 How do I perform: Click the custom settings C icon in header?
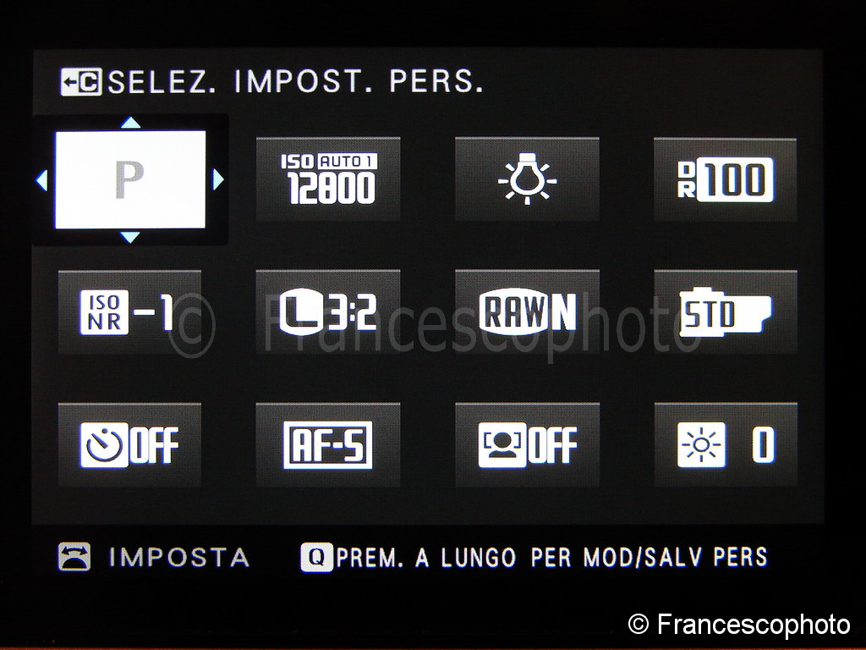pyautogui.click(x=81, y=82)
